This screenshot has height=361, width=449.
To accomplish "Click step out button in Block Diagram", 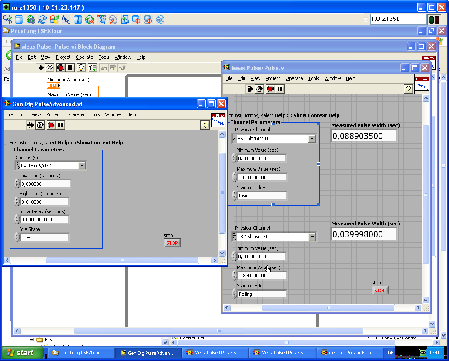I will click(122, 67).
